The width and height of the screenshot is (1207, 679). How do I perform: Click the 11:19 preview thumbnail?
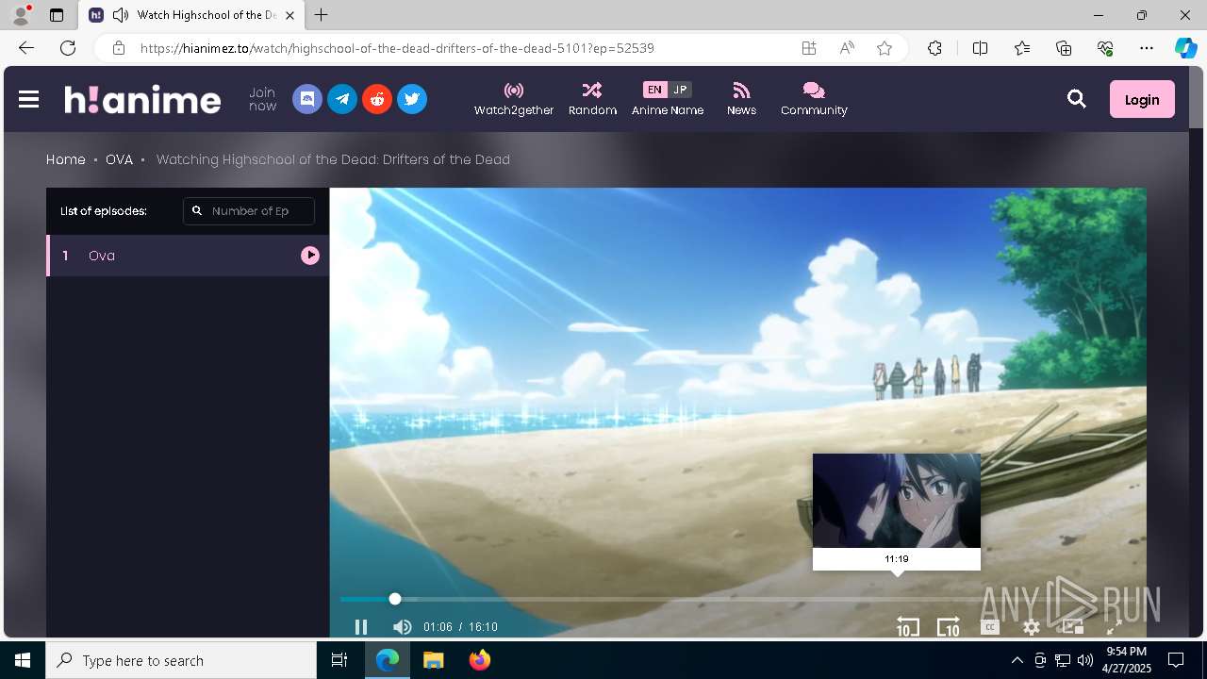[x=897, y=511]
